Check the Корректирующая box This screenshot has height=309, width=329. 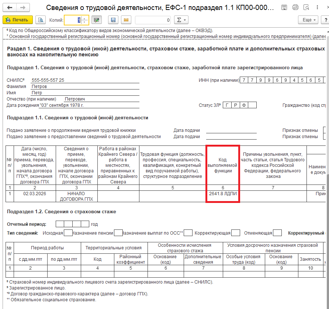coord(236,233)
